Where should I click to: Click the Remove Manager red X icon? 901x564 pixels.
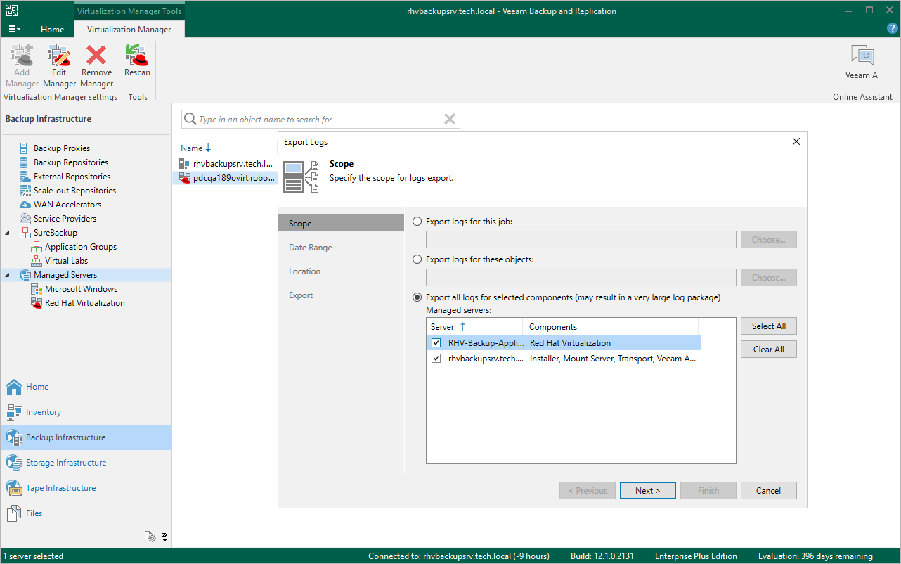tap(96, 55)
